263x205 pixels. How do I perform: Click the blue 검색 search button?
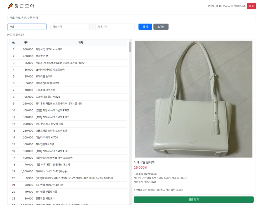(x=145, y=27)
